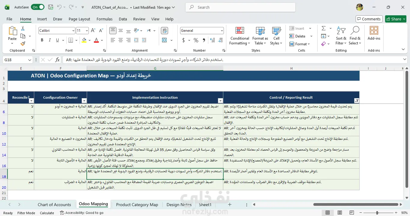Click Decrease Decimal icon
The height and width of the screenshot is (216, 410).
point(221,40)
